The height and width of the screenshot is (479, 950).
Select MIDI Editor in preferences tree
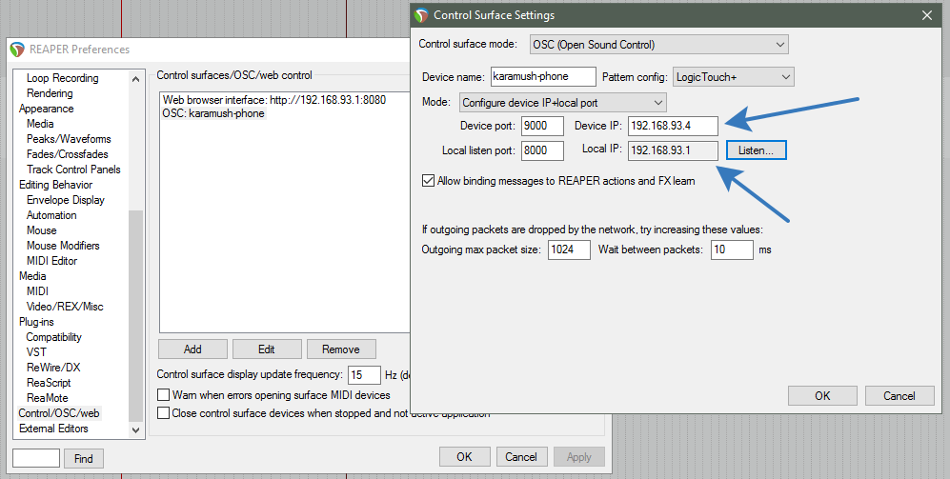[x=52, y=260]
